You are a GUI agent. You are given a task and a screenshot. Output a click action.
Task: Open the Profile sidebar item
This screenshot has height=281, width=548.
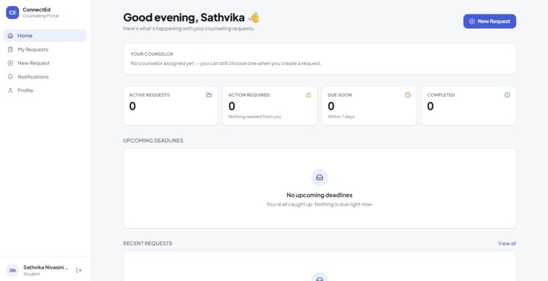click(45, 90)
